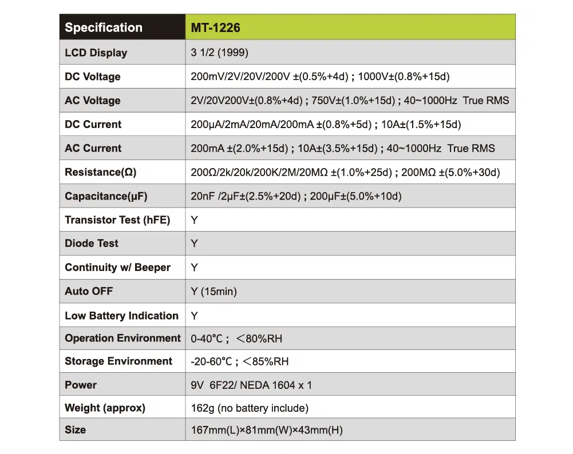Select the 3 1/2 (1999) value

pos(219,53)
